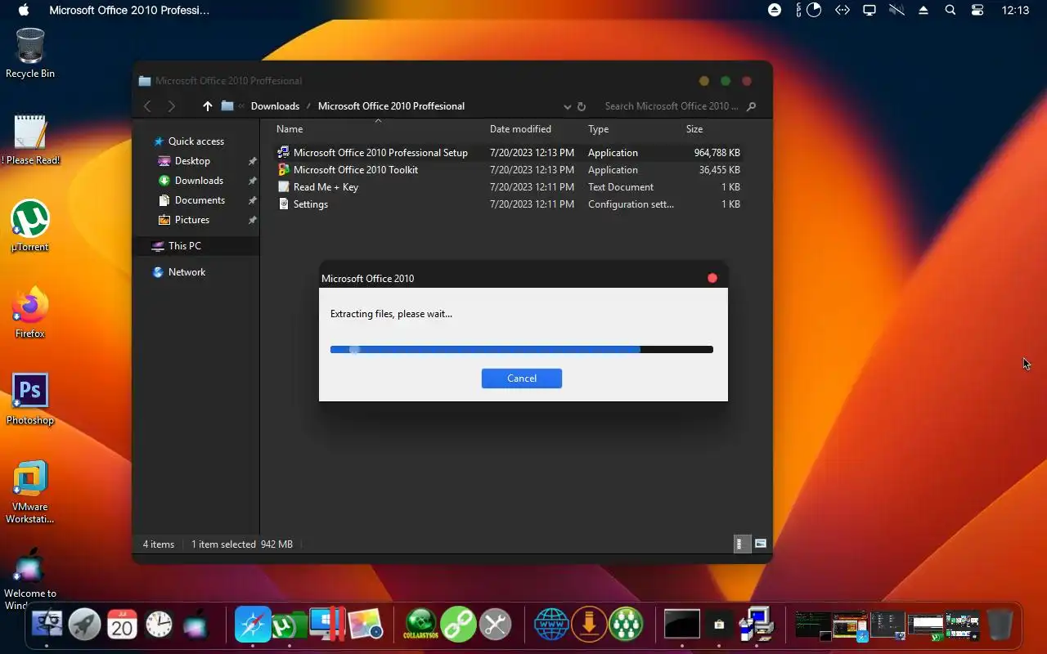1047x654 pixels.
Task: Open the WWW globe dock icon
Action: 551,625
